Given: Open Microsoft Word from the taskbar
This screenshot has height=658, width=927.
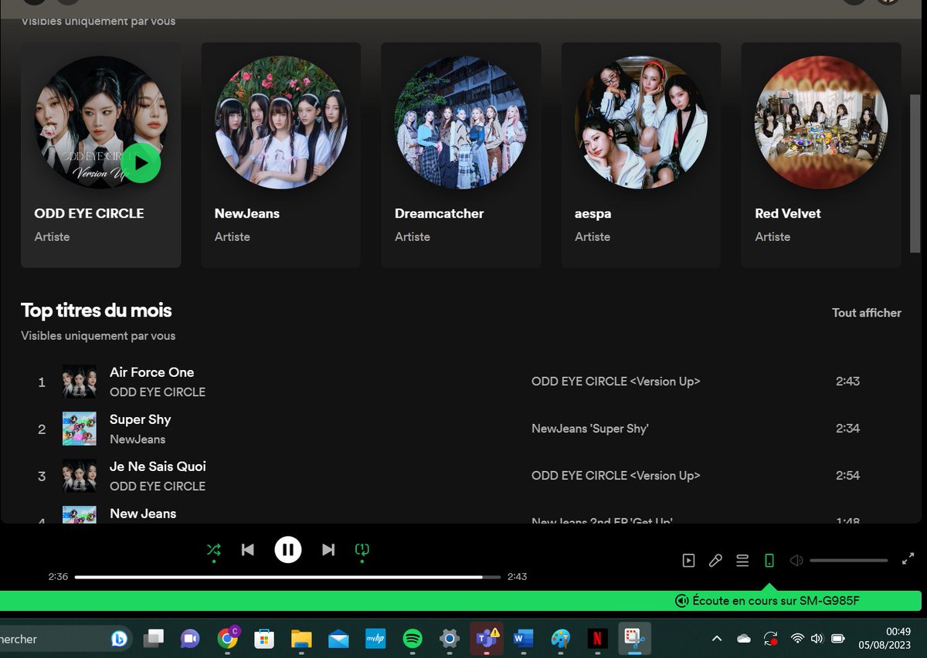Looking at the screenshot, I should (523, 639).
